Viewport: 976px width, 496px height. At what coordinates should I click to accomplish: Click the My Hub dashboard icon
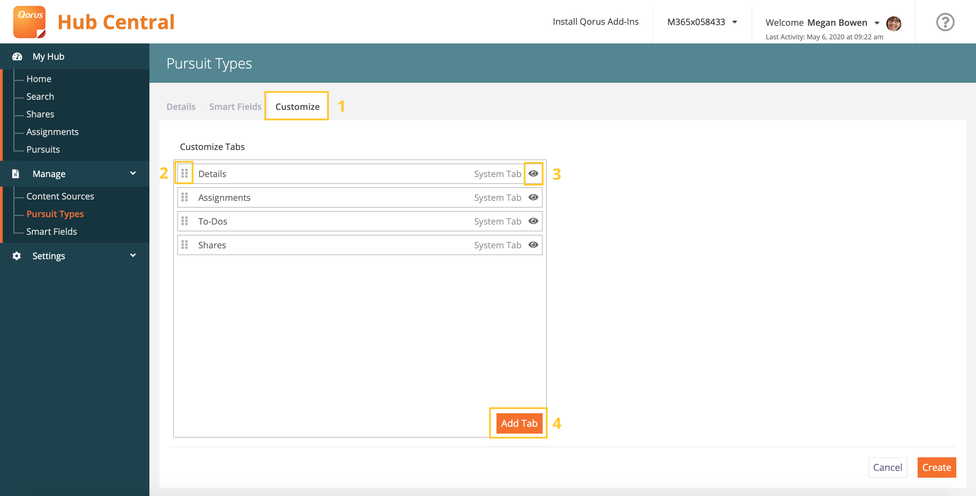click(17, 56)
